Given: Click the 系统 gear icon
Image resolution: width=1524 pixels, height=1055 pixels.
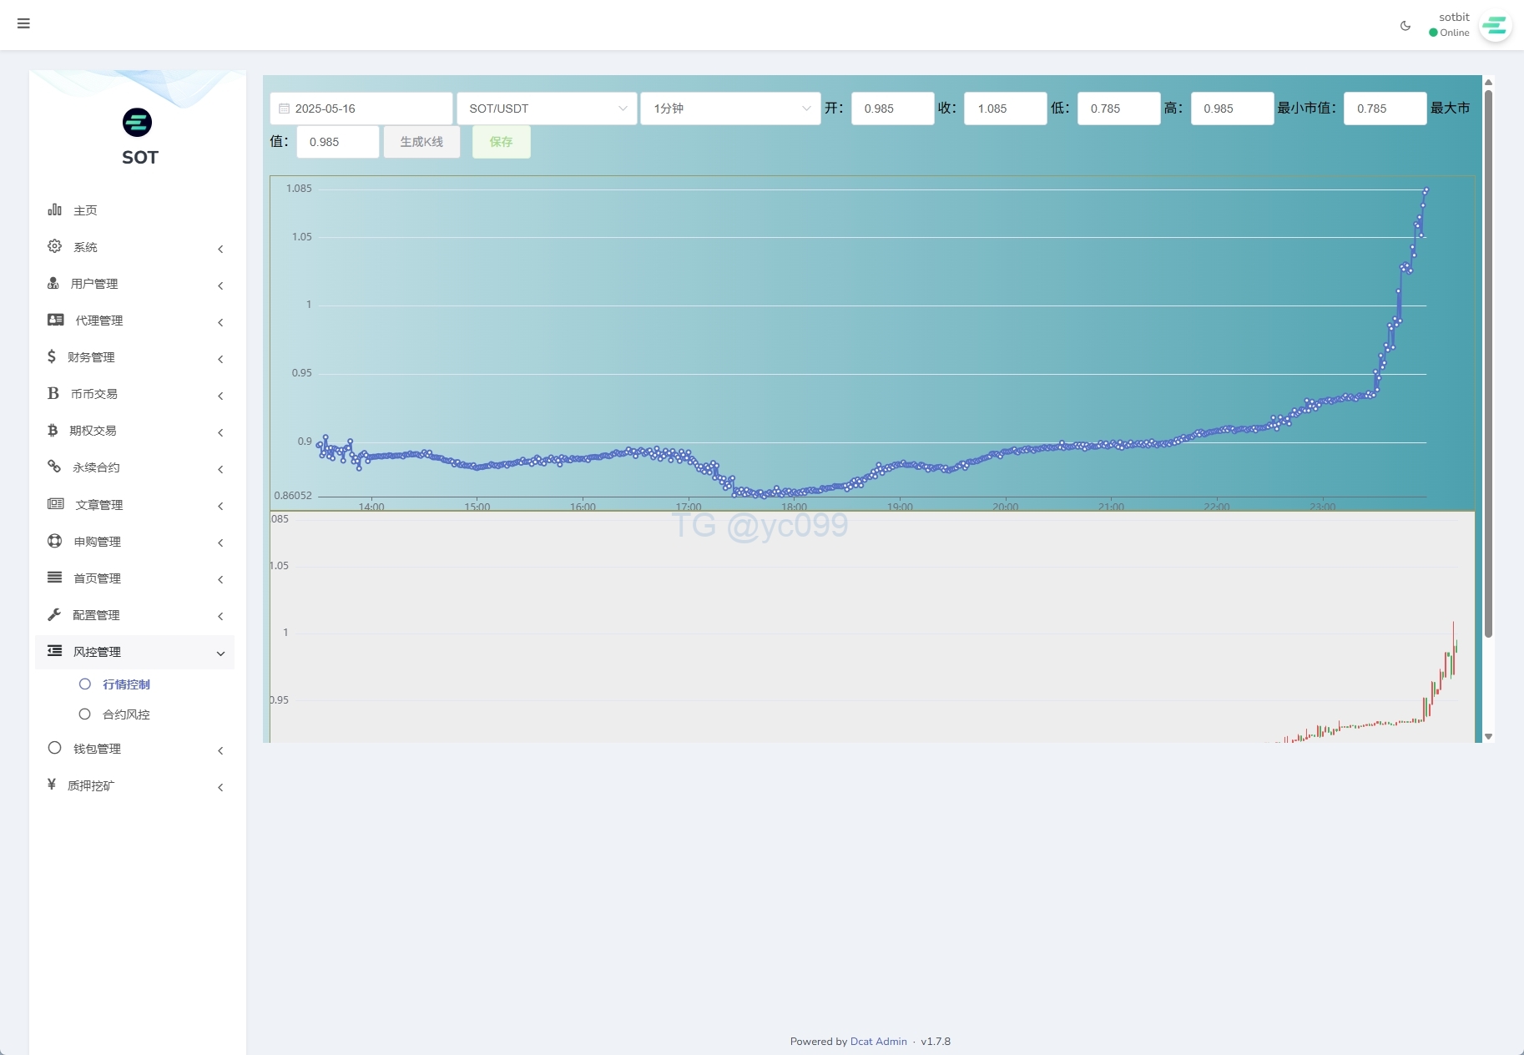Looking at the screenshot, I should pos(54,246).
